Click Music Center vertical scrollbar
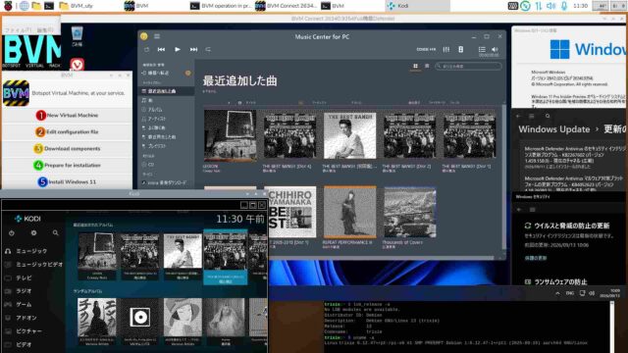The height and width of the screenshot is (353, 628). click(503, 176)
